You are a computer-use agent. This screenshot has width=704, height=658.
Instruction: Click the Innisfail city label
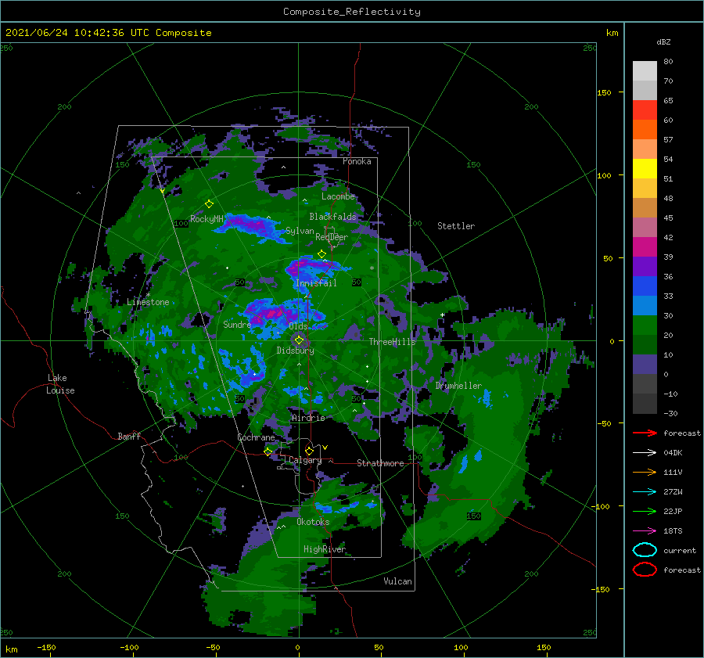[316, 283]
